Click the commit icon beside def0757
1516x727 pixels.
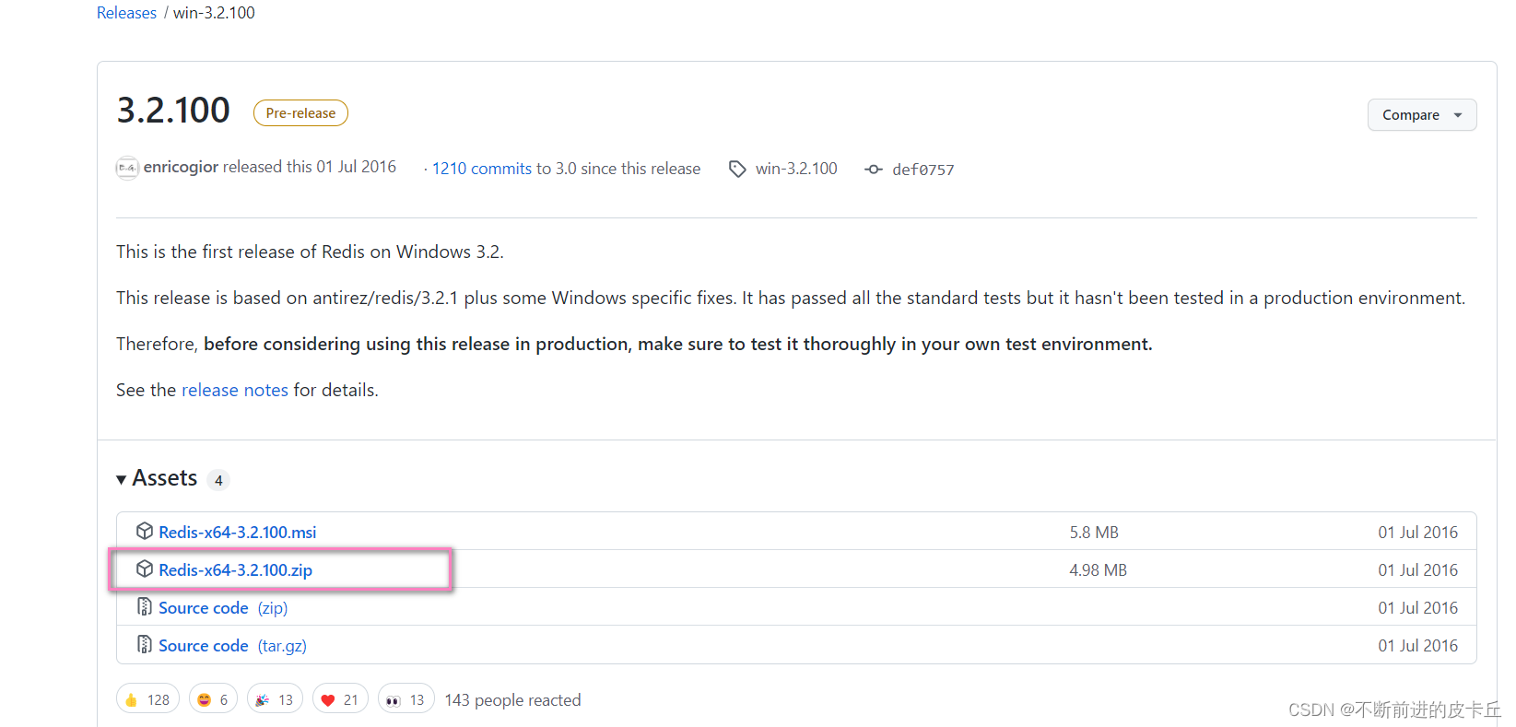(874, 170)
